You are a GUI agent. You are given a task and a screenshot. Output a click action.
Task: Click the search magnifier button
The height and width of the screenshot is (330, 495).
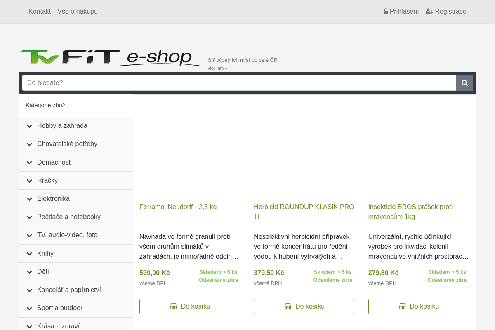coord(464,83)
